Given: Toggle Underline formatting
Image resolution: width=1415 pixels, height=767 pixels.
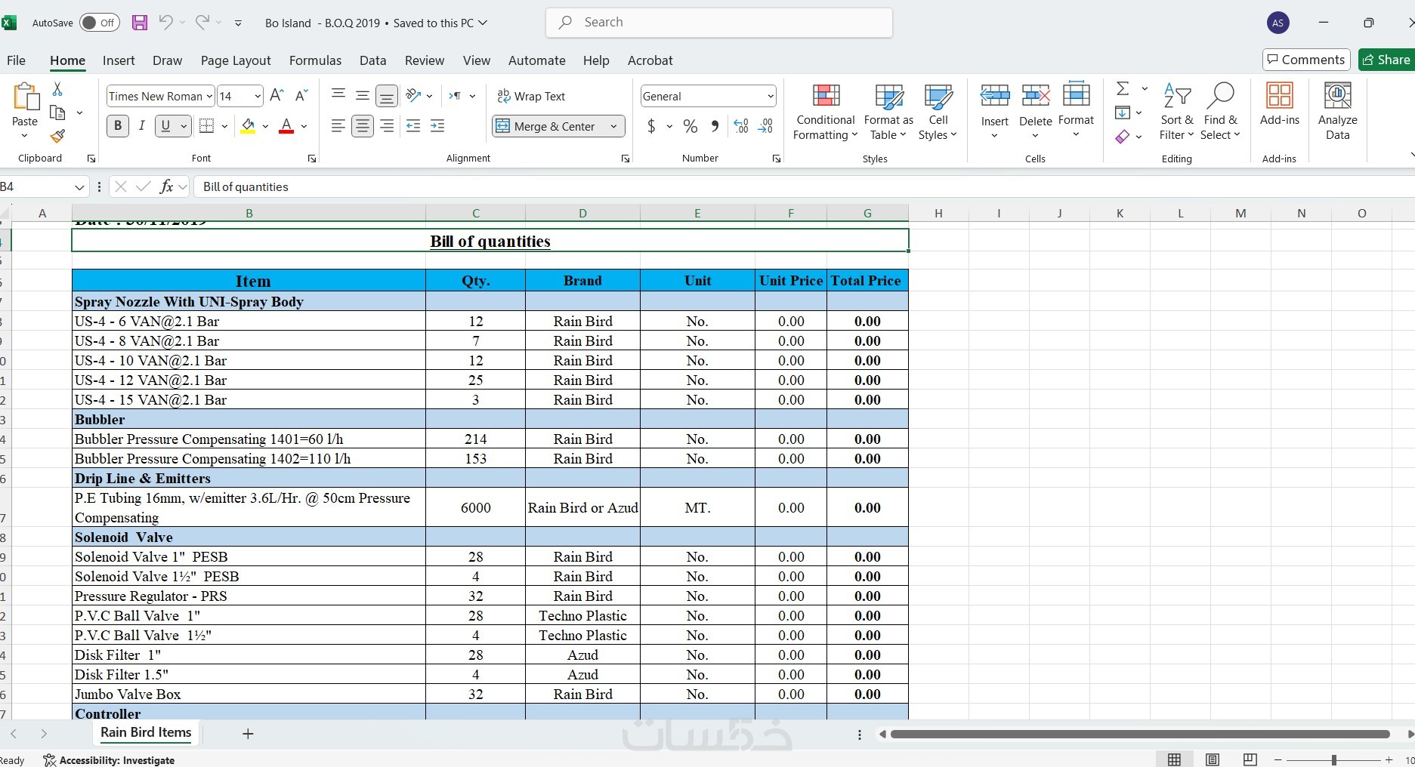Looking at the screenshot, I should (165, 126).
